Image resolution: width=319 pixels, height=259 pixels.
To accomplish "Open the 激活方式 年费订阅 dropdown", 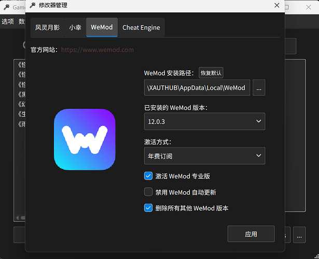I will [204, 156].
